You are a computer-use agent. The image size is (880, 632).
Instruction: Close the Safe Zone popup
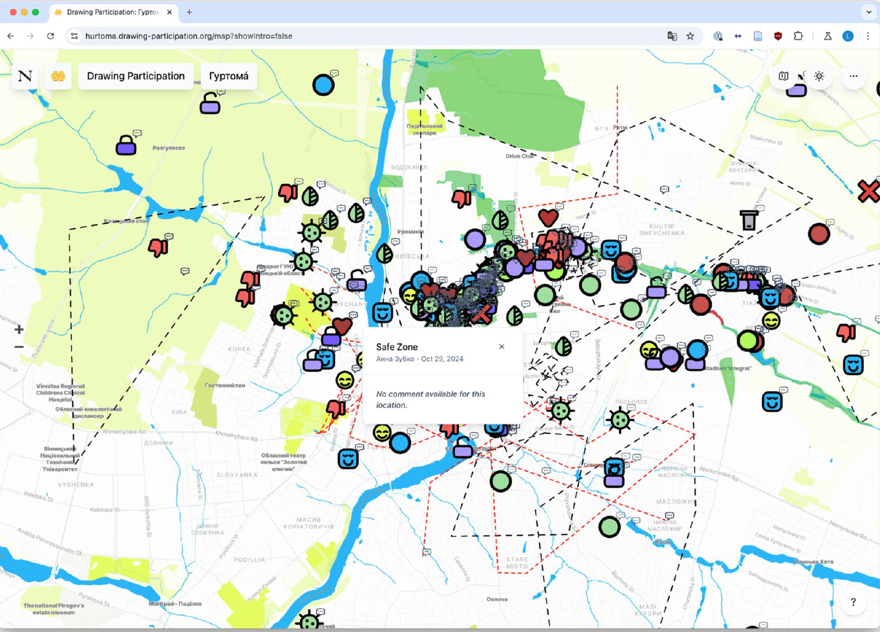(x=501, y=346)
